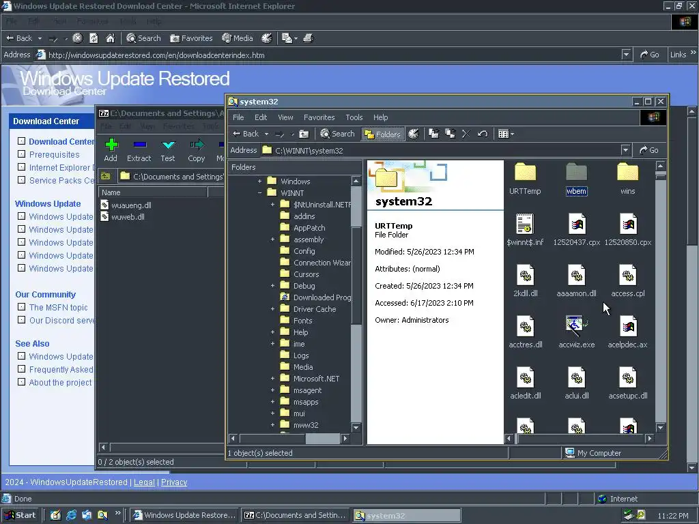
Task: Click the Stop icon in Internet Explorer toolbar
Action: coord(77,38)
